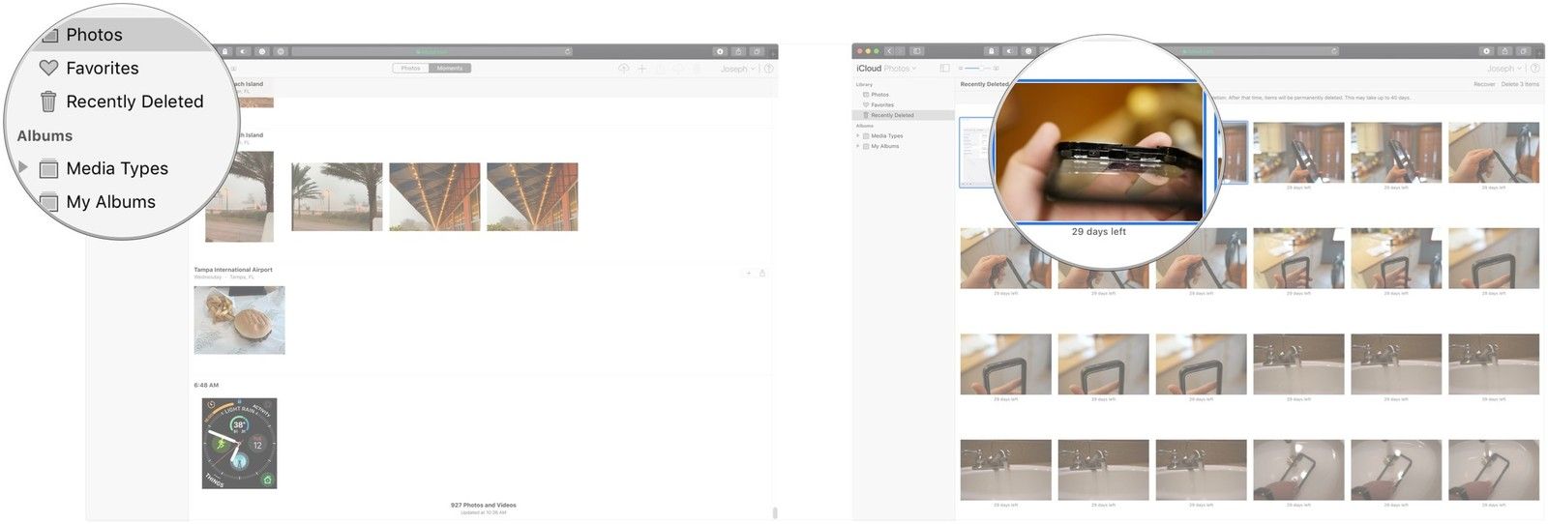The width and height of the screenshot is (1548, 524).
Task: Select Photos in the magnified sidebar
Action: pos(94,35)
